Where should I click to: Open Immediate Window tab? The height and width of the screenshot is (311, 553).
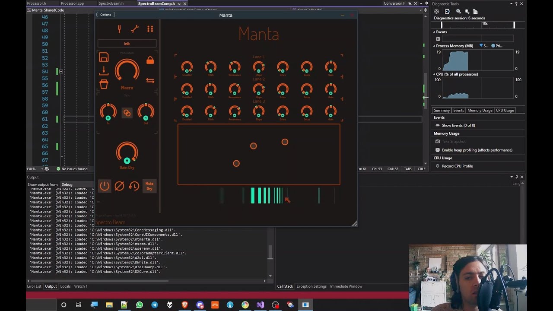[x=346, y=286]
